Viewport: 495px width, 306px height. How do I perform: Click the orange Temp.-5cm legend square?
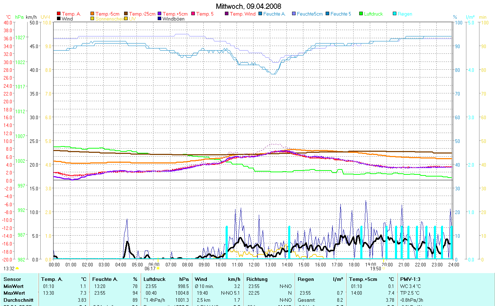tap(93, 14)
